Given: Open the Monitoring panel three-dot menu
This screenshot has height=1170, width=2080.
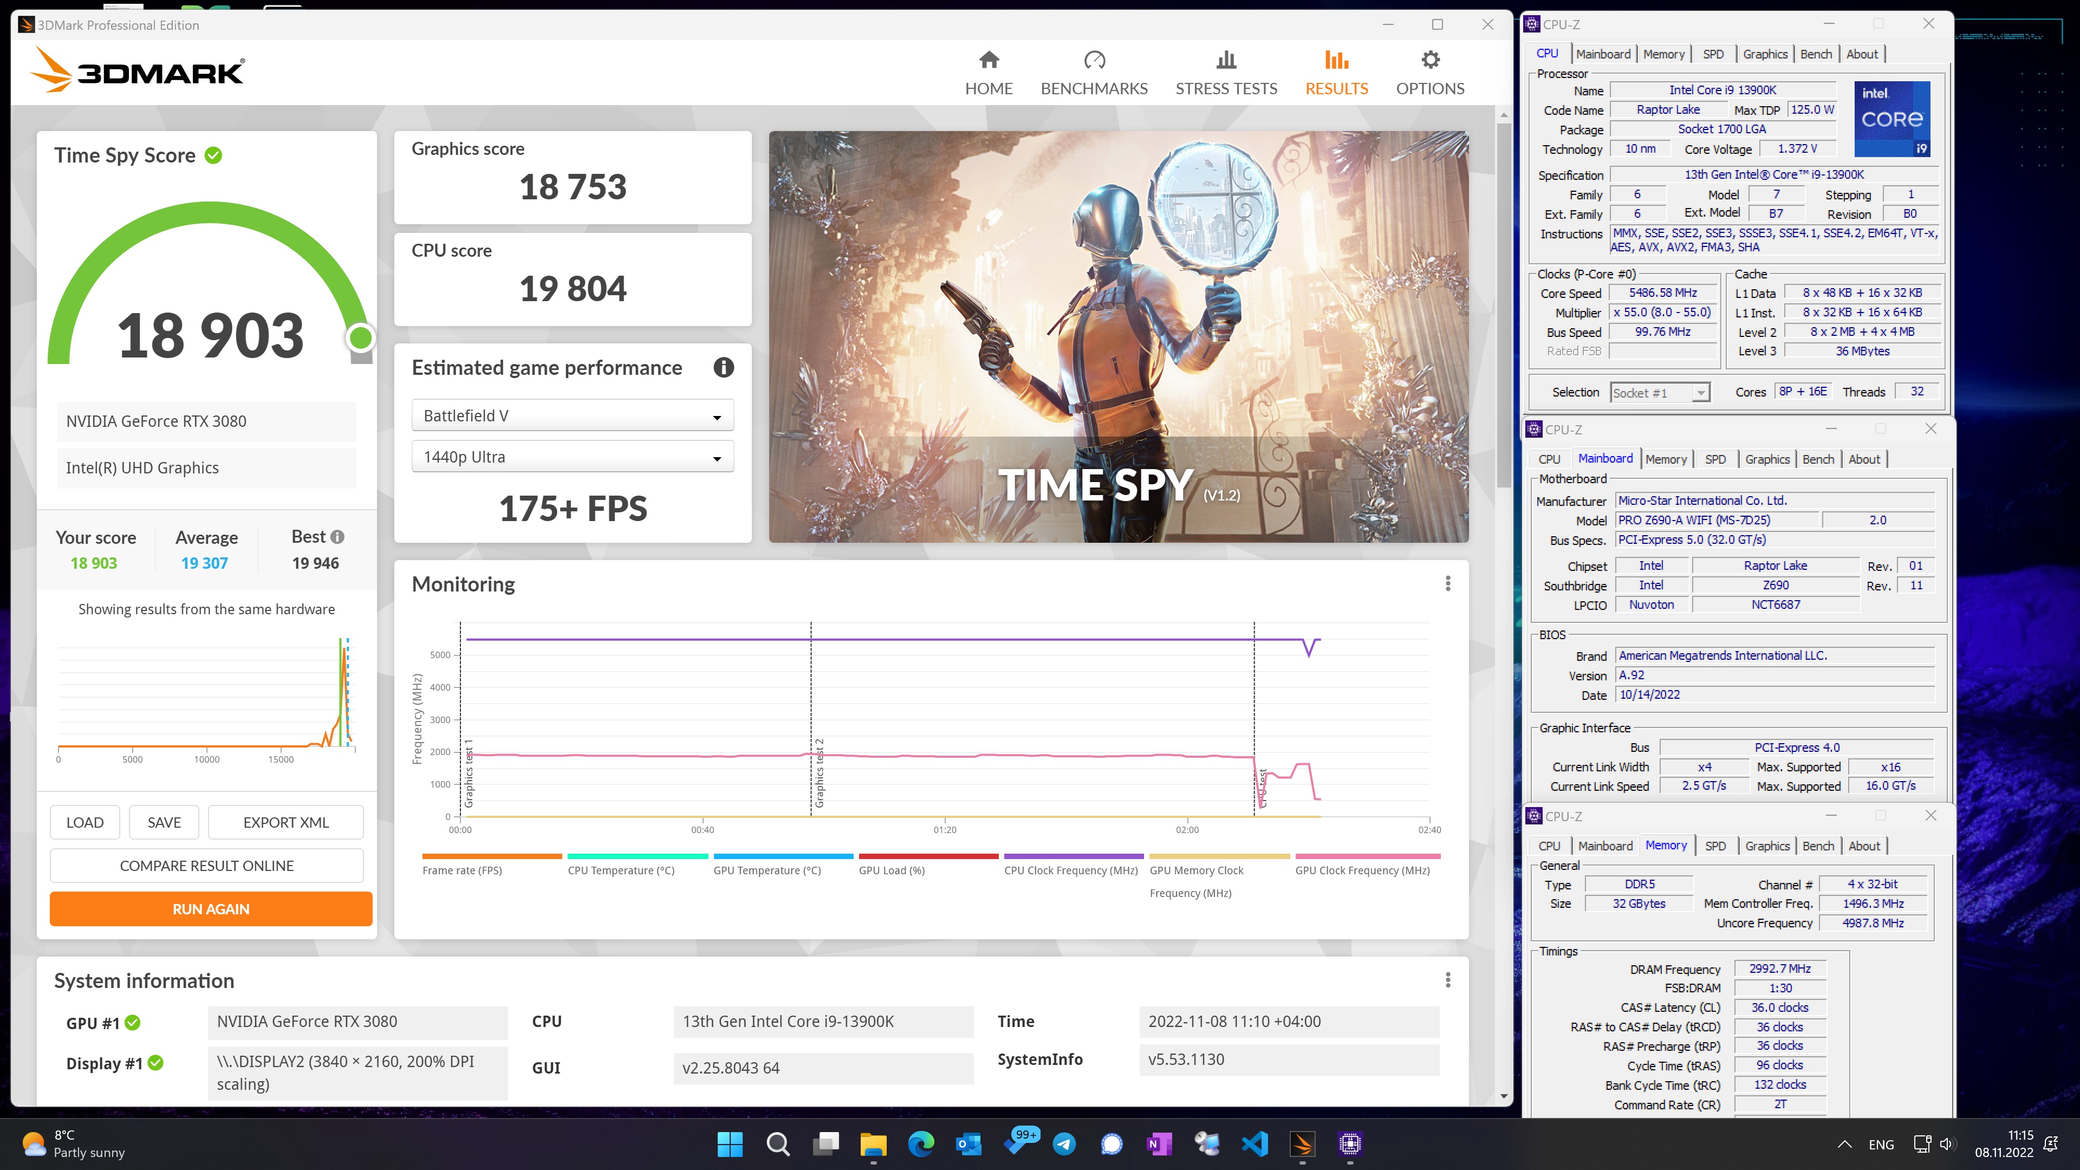Looking at the screenshot, I should [x=1448, y=583].
